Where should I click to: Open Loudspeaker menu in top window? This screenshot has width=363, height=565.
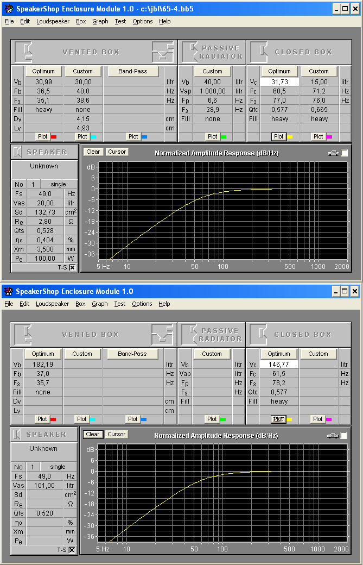53,21
